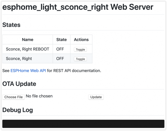Click the OTA Update section heading
This screenshot has width=167, height=131.
click(19, 83)
